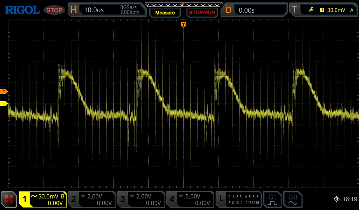
Task: Open channel 3 settings box
Action: pos(141,199)
